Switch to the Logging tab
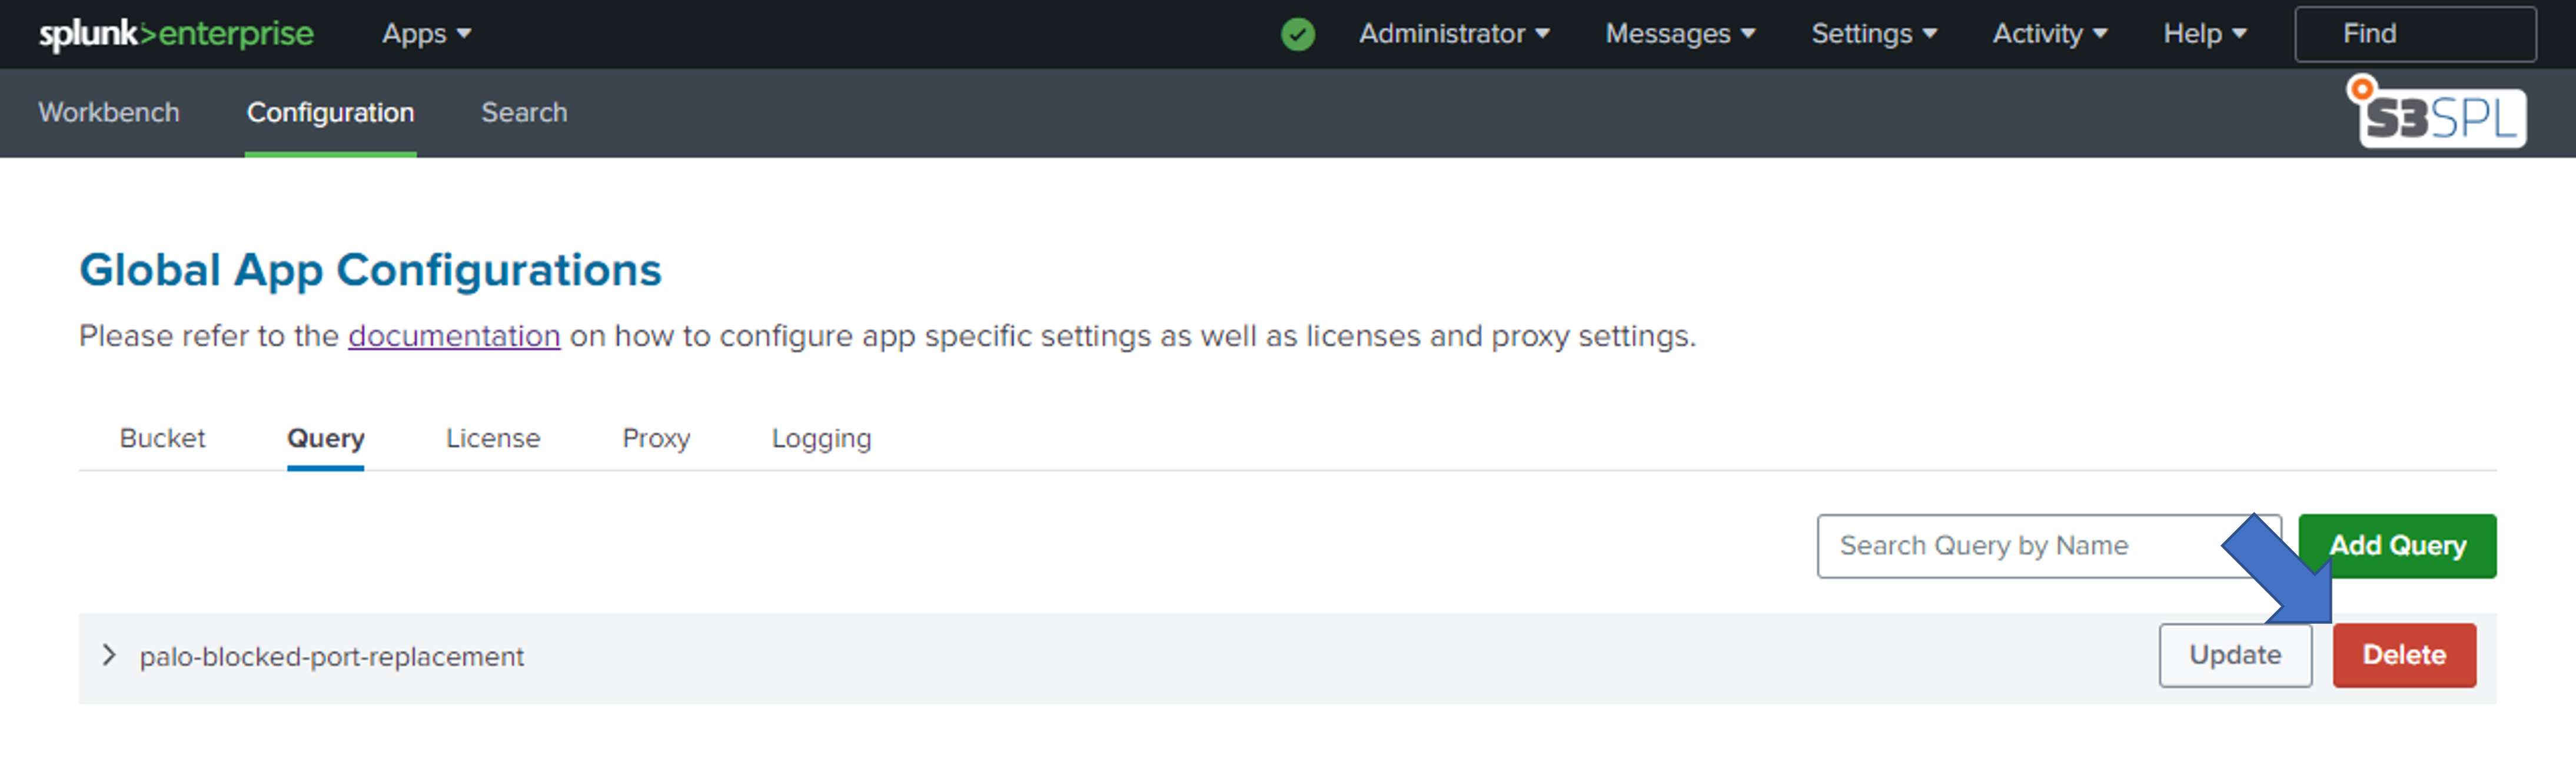Viewport: 2576px width, 775px height. point(821,438)
